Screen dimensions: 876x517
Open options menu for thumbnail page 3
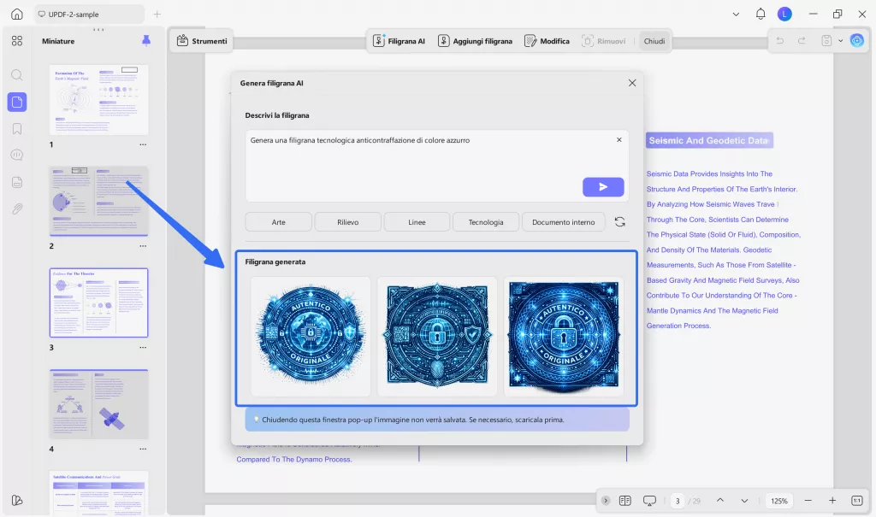143,347
